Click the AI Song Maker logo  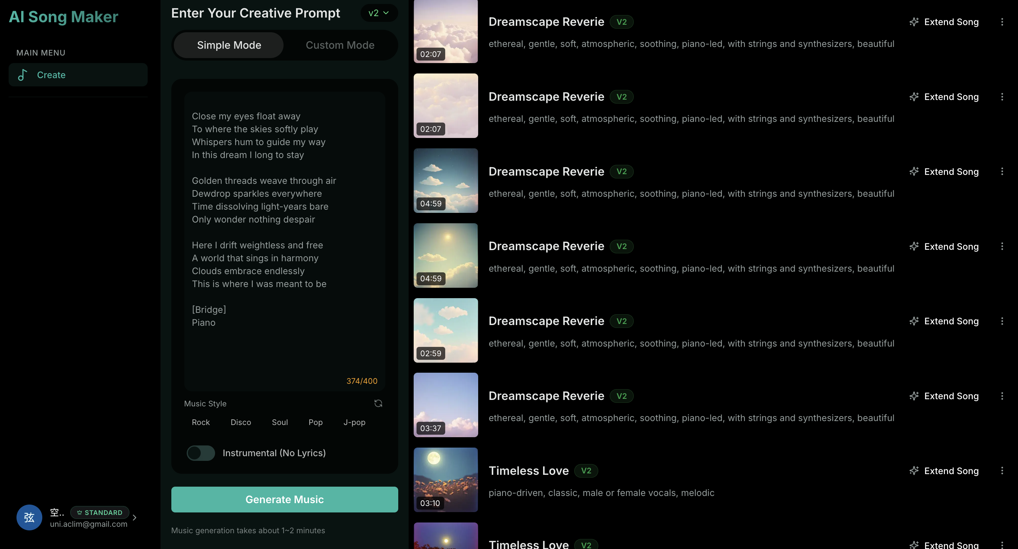tap(63, 16)
